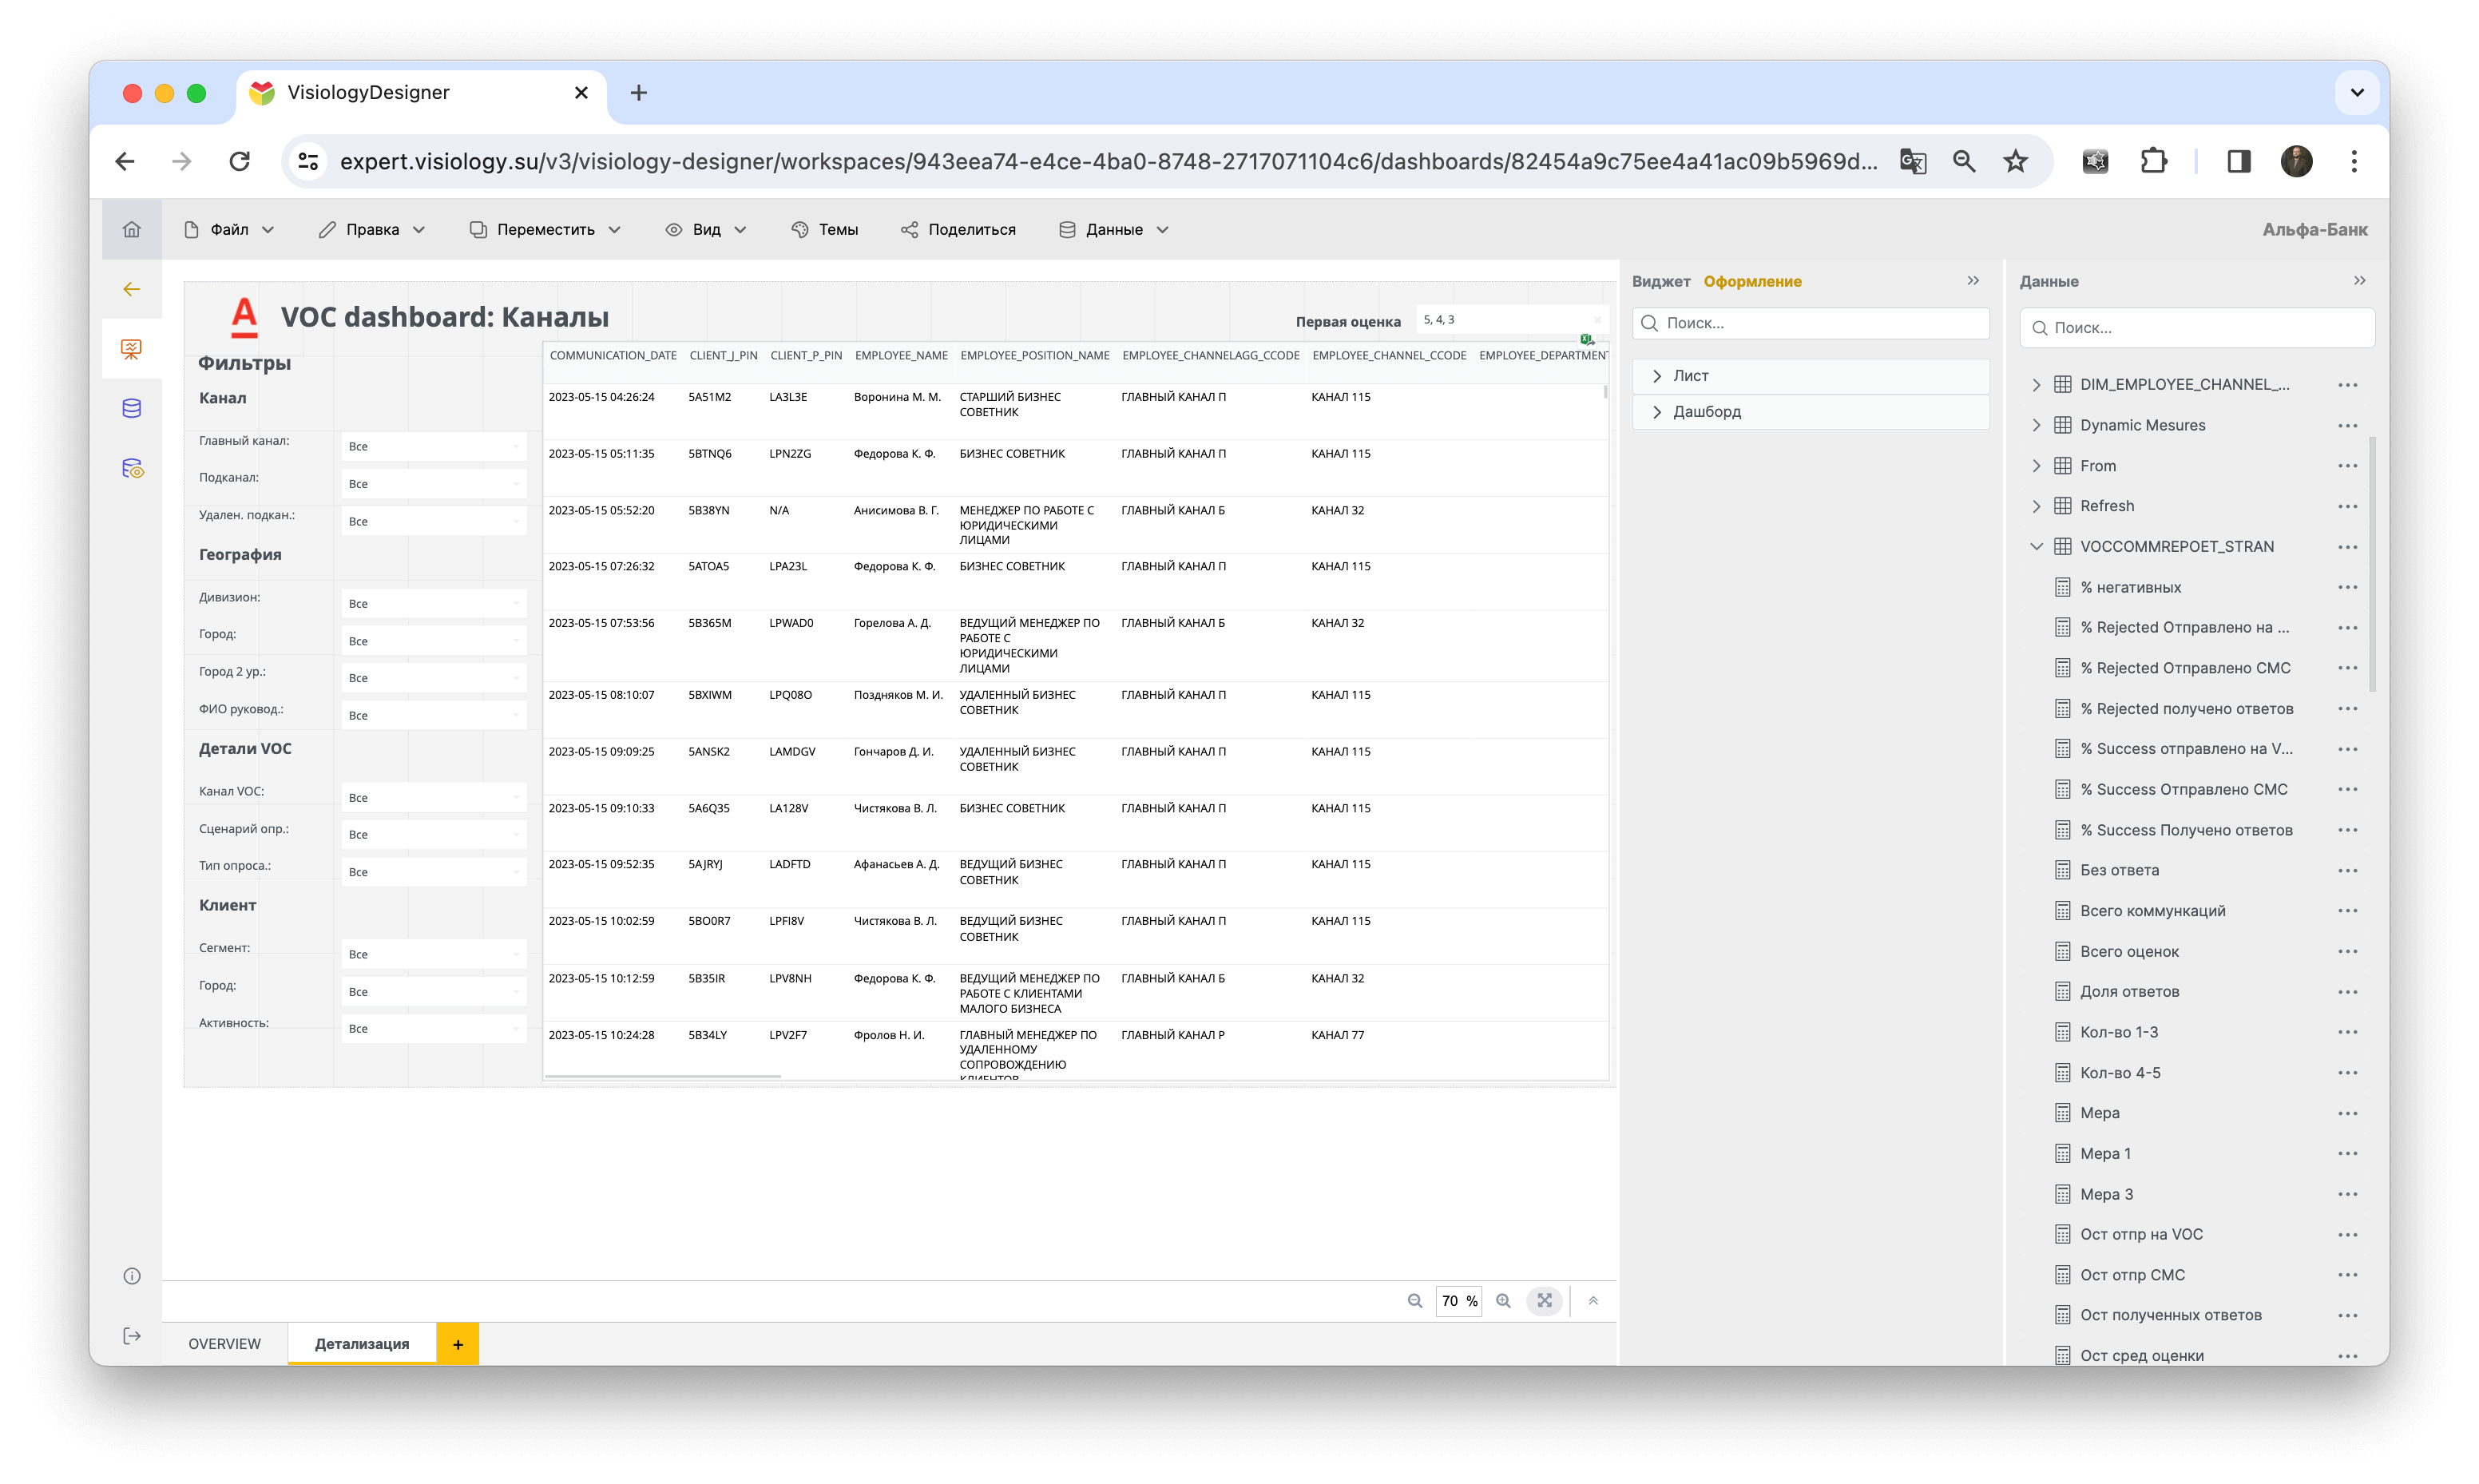Switch to the Оформление tab
Screen dimensions: 2479x1484
pyautogui.click(x=1752, y=281)
